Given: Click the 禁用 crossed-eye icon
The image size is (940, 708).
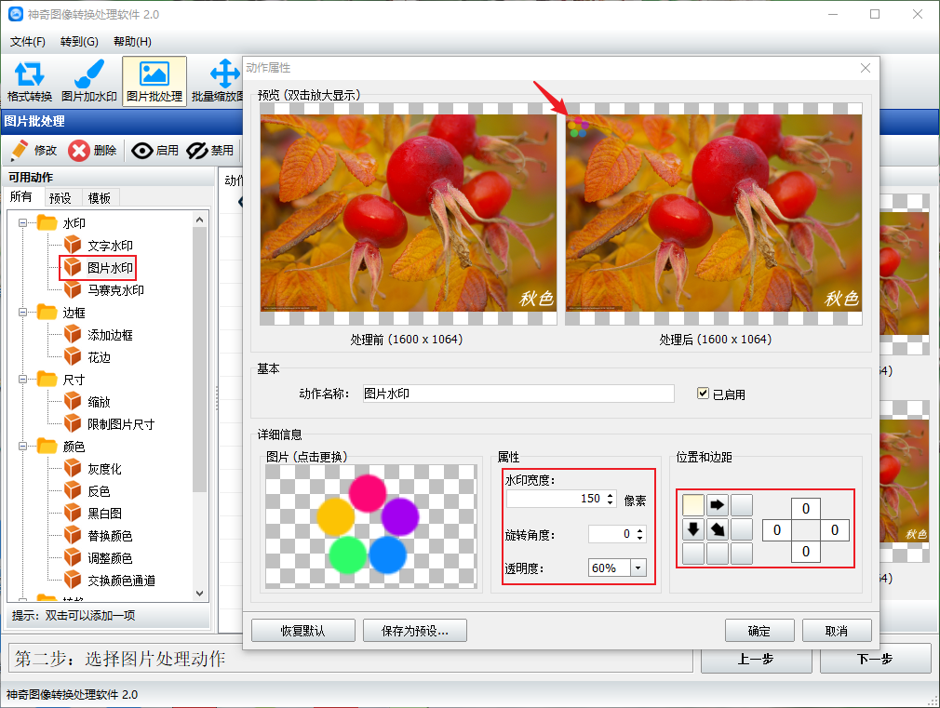Looking at the screenshot, I should point(196,151).
